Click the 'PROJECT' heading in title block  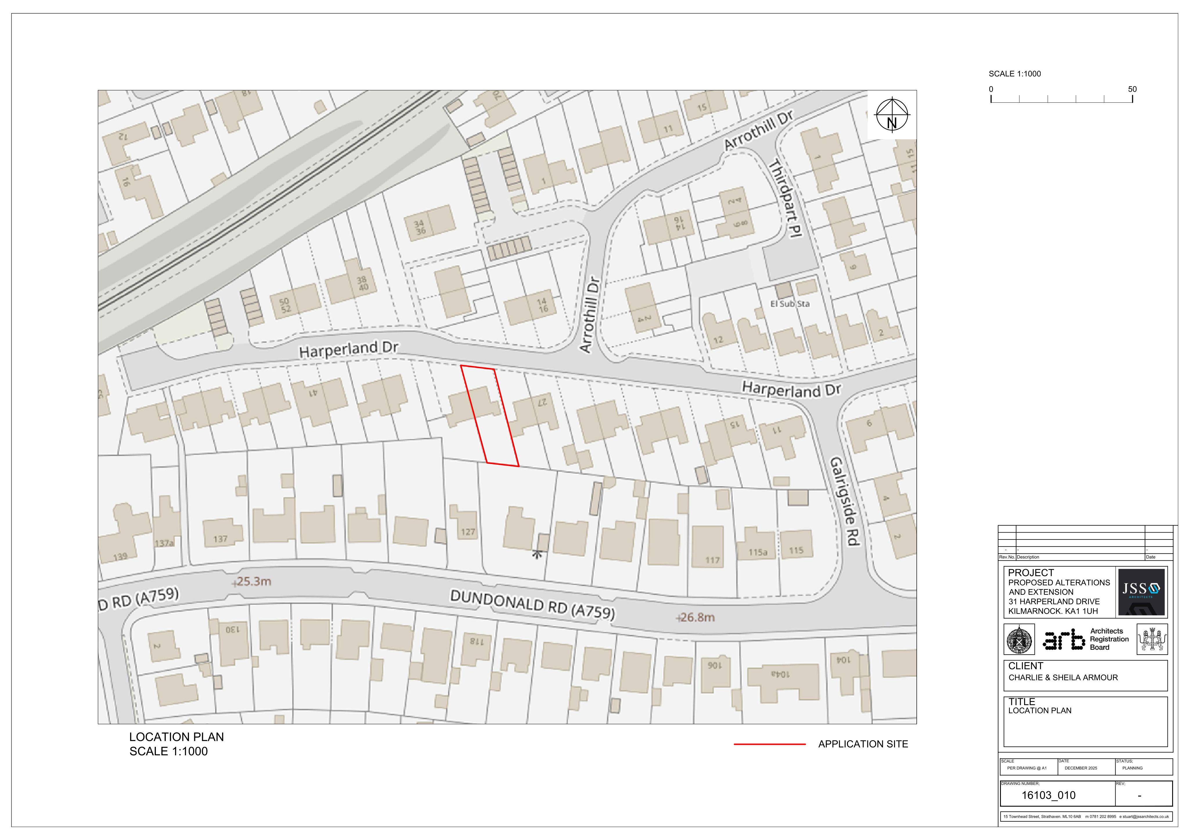tap(1031, 573)
